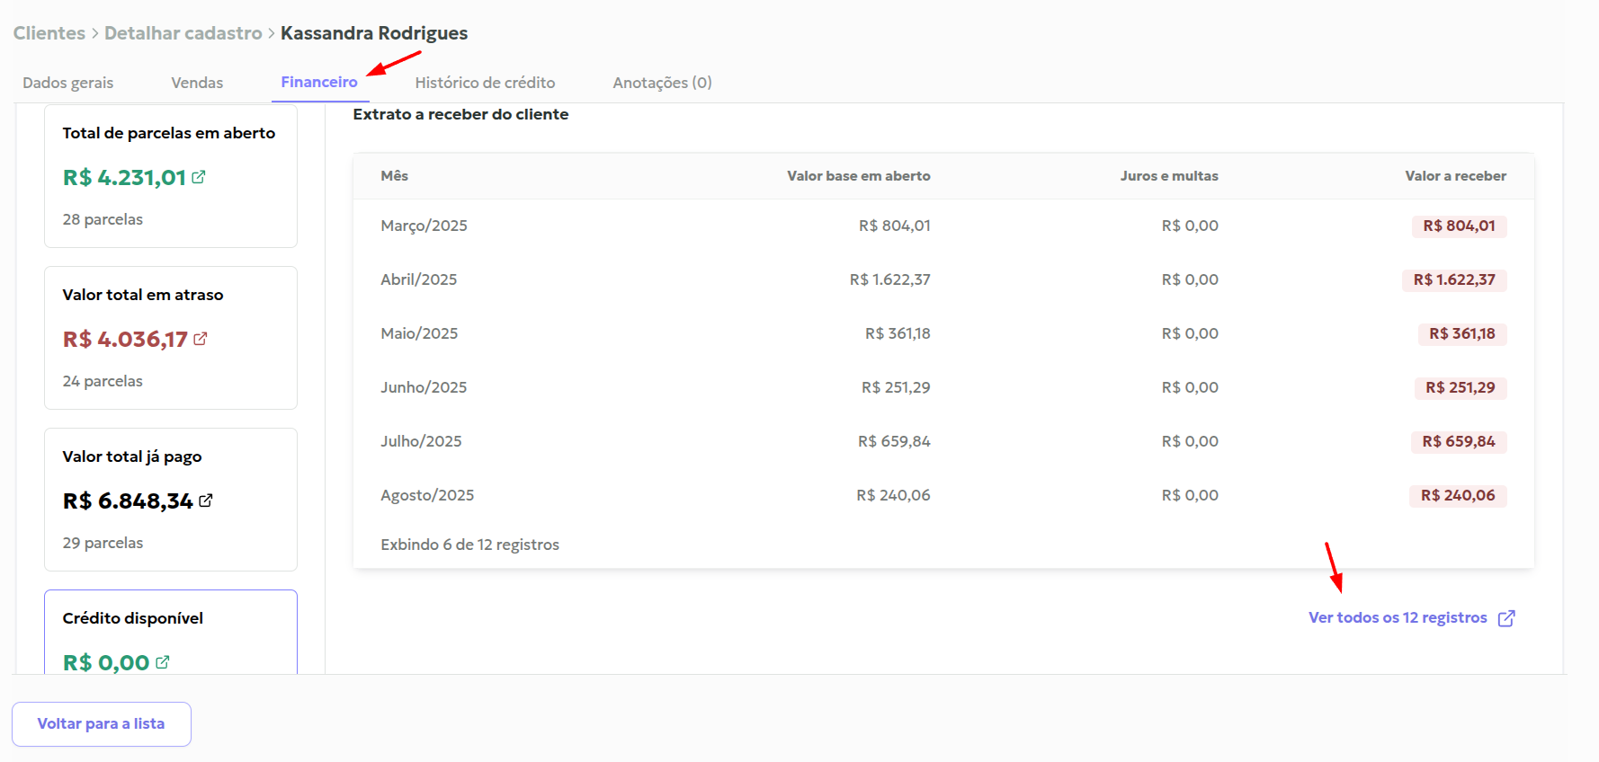
Task: Click the red R$ 1.622,37 value badge
Action: [1453, 279]
